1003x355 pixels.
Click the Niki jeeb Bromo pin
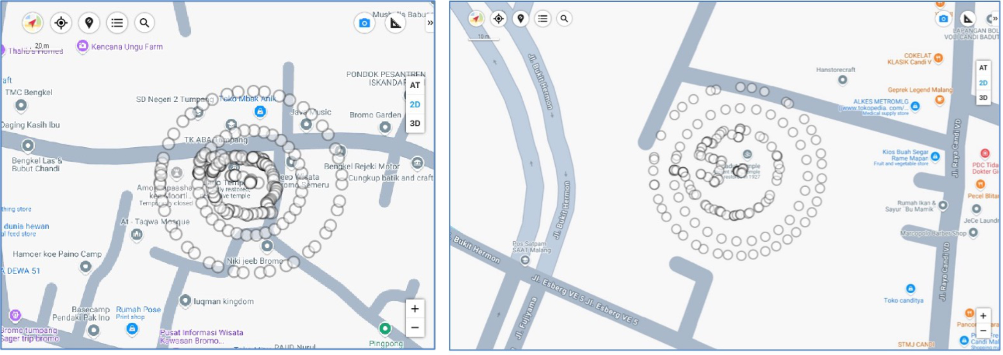[x=267, y=246]
